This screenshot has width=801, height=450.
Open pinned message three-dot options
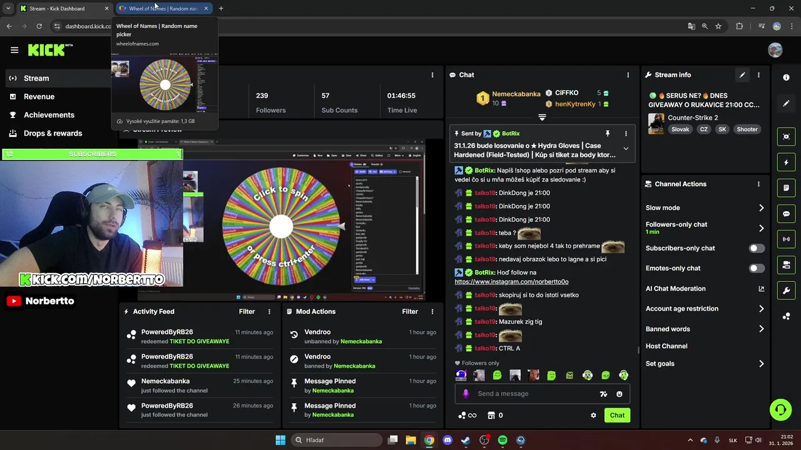tap(626, 134)
